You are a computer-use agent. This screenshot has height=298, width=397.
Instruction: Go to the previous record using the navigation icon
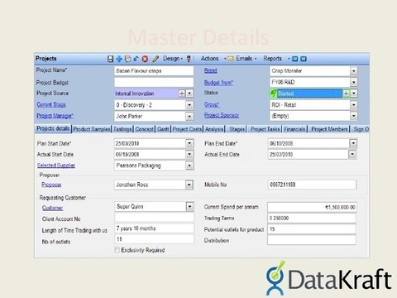[x=294, y=59]
